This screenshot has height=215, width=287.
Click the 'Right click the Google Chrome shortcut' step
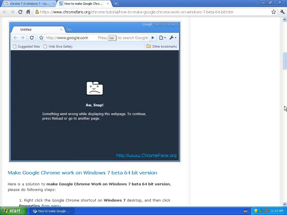point(95,203)
